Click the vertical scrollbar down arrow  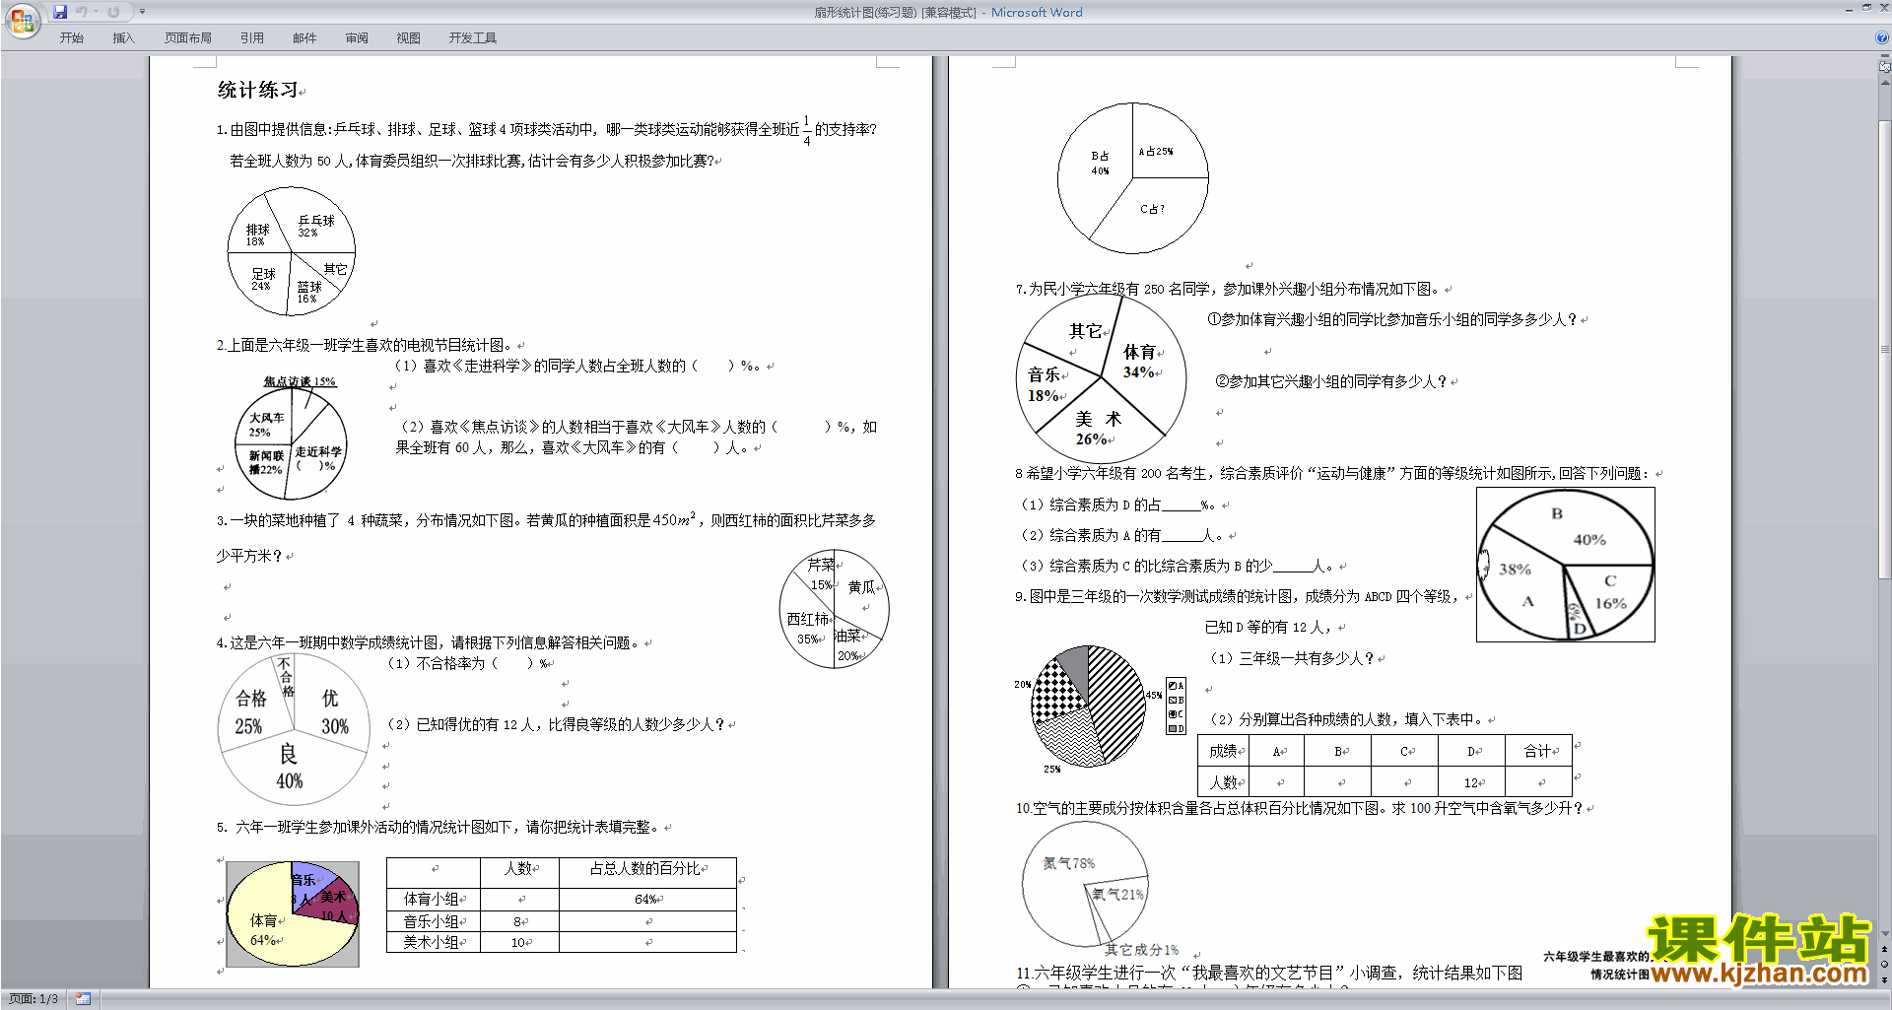1885,933
